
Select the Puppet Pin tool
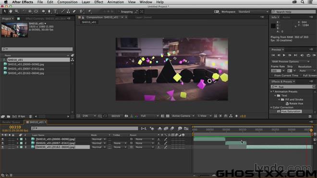pos(89,12)
